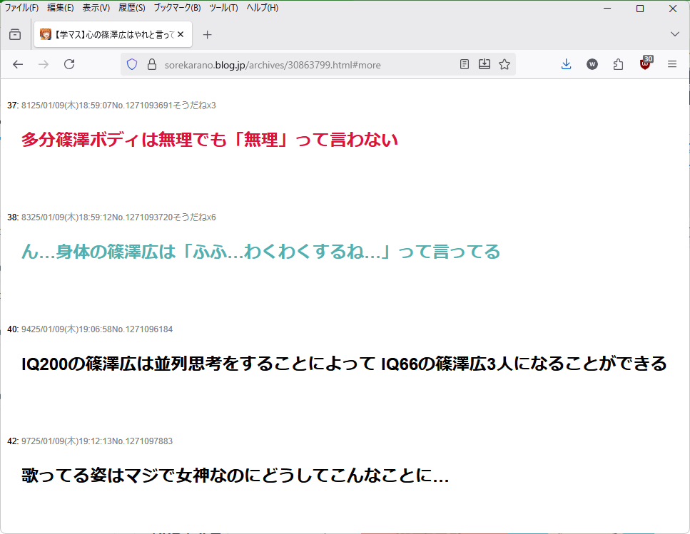Open a new tab with plus button

click(x=207, y=34)
